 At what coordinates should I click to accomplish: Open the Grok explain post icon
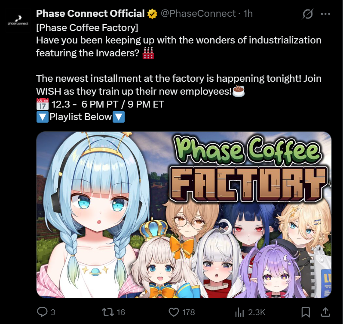tap(308, 14)
